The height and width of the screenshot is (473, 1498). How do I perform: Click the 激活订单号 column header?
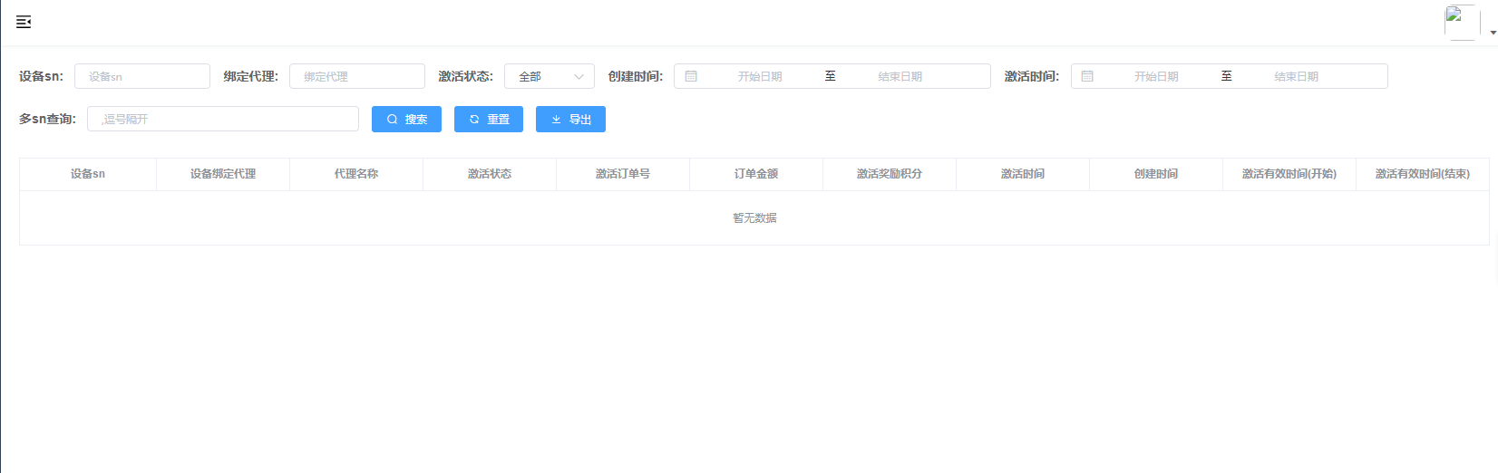[623, 174]
